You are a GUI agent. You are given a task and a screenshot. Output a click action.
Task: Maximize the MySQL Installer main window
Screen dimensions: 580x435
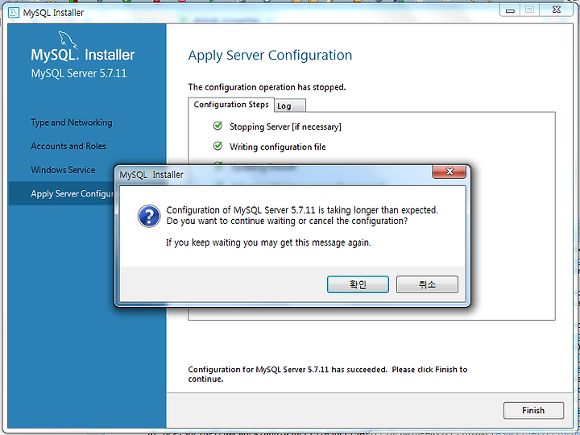530,10
